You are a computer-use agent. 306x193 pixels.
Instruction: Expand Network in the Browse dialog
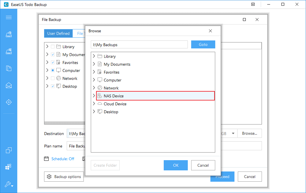[94, 88]
